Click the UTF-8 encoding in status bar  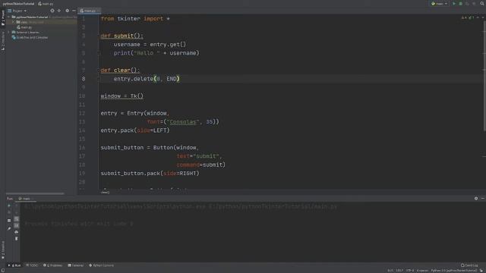click(410, 271)
